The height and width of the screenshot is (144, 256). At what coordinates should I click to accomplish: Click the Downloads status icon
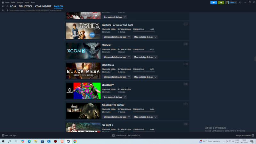coord(113,135)
